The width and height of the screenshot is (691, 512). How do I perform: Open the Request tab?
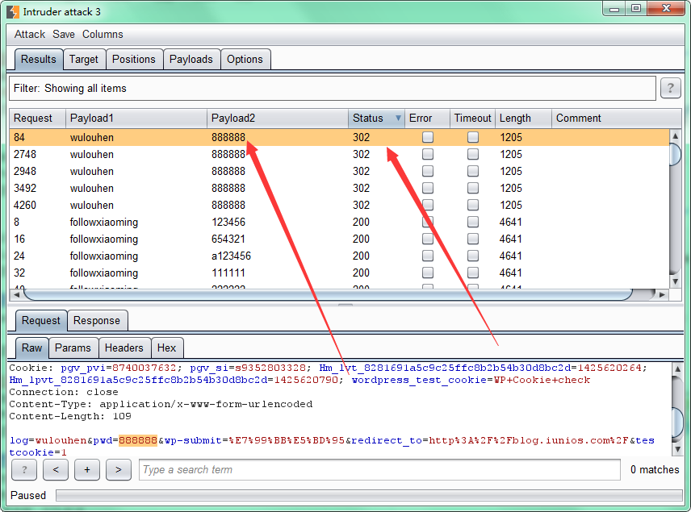40,320
